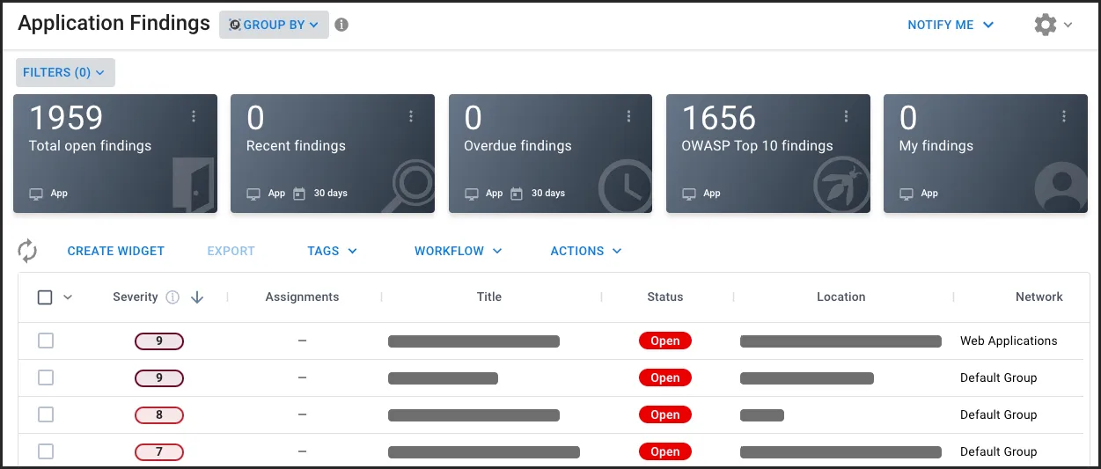
Task: Click the Status column header
Action: (x=664, y=297)
